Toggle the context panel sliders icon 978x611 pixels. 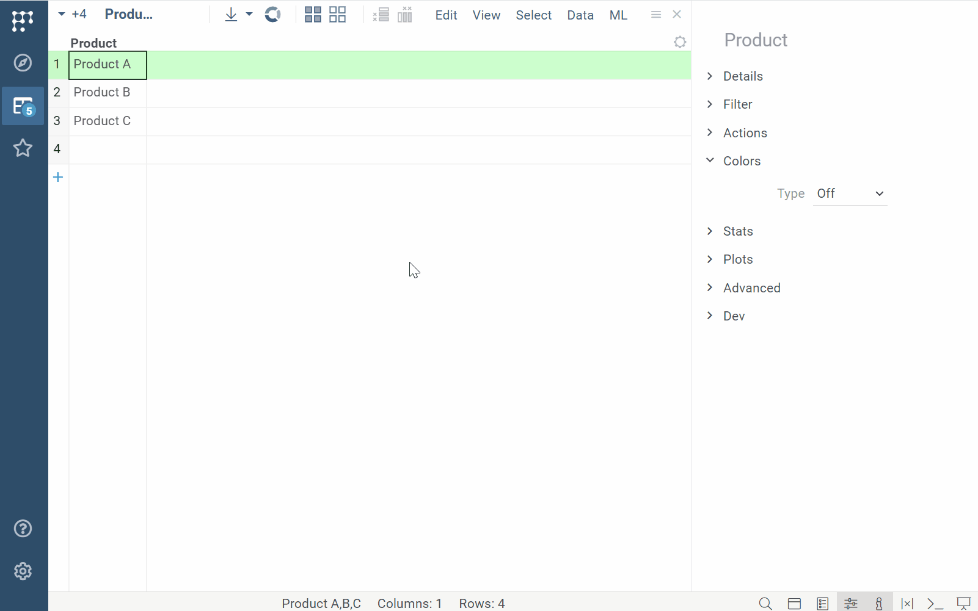click(x=850, y=604)
